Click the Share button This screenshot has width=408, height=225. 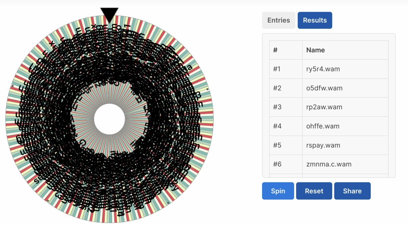[352, 191]
